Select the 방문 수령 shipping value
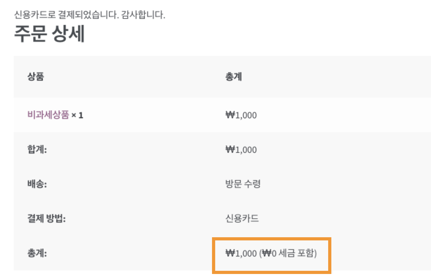This screenshot has height=280, width=431. pos(243,184)
